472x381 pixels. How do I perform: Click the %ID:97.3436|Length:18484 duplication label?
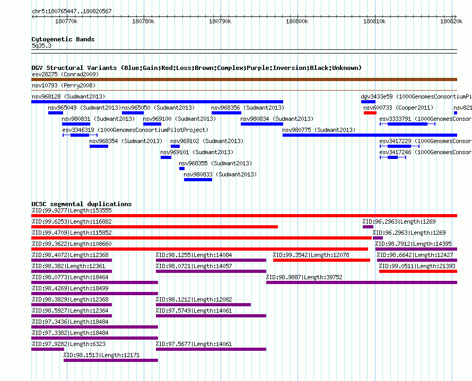[70, 322]
